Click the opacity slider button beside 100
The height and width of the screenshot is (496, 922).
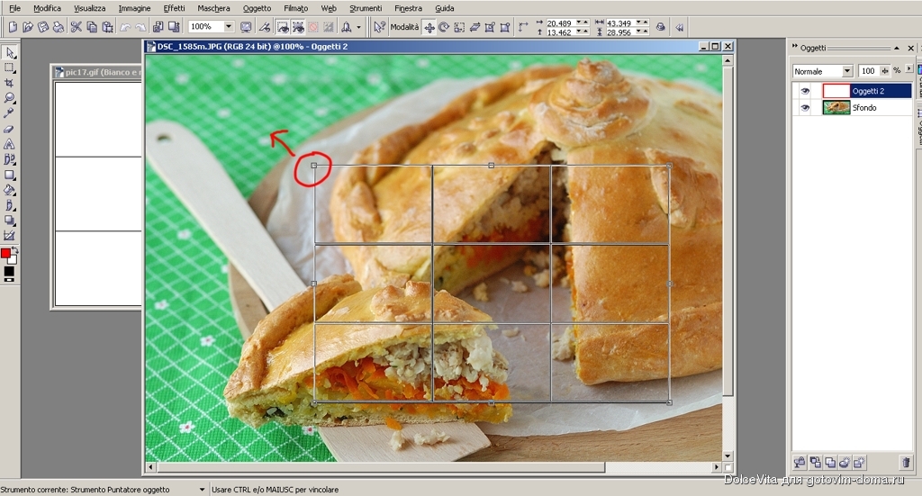(x=884, y=70)
